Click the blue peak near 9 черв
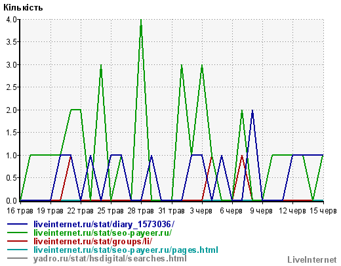The image size is (341, 266). (252, 112)
